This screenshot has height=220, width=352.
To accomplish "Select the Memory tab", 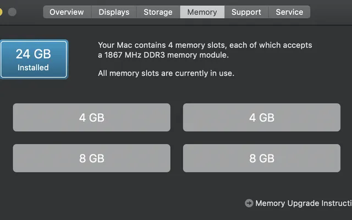I will pyautogui.click(x=202, y=12).
